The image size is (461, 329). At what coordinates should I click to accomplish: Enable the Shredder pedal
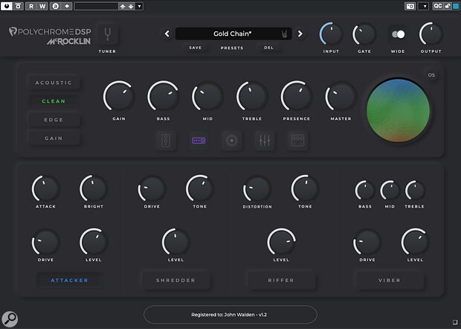tap(175, 281)
